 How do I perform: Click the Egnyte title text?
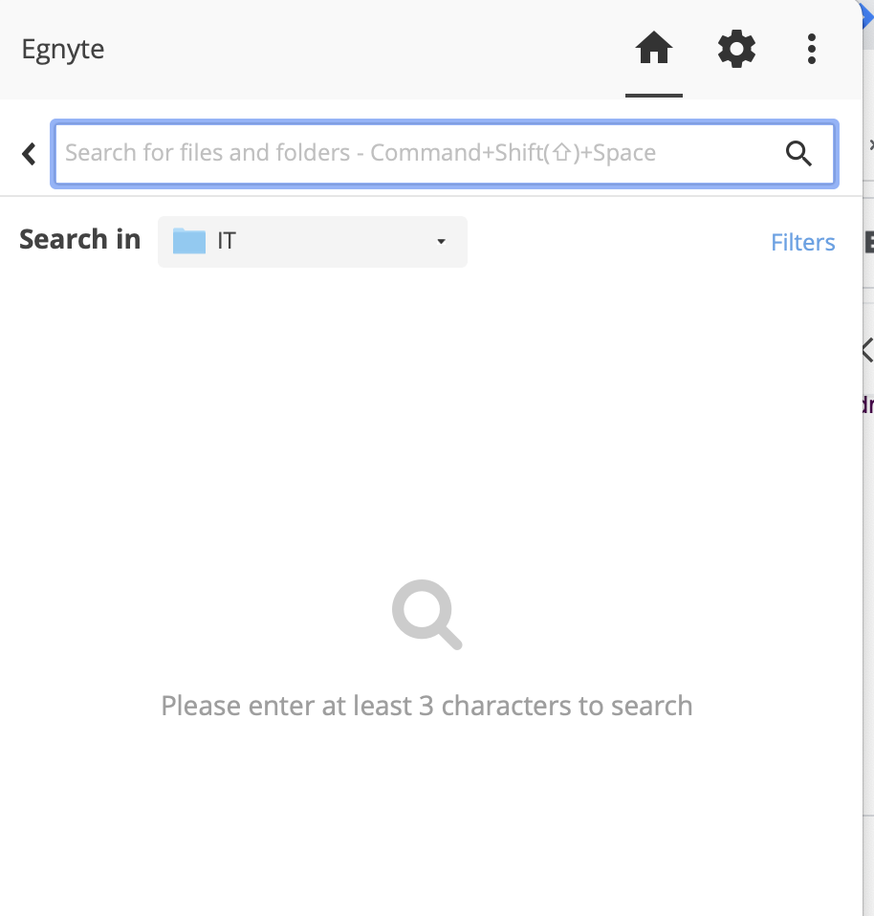coord(63,50)
